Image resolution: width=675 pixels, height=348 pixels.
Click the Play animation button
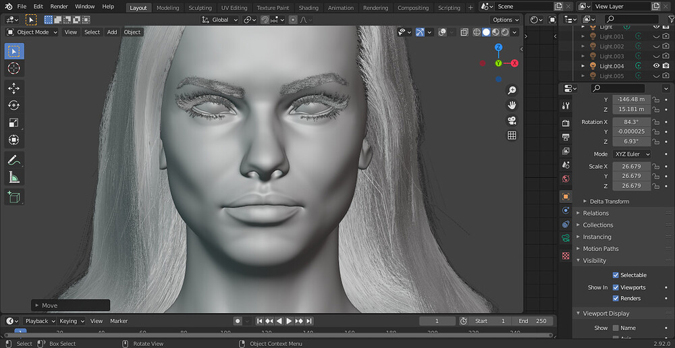289,321
